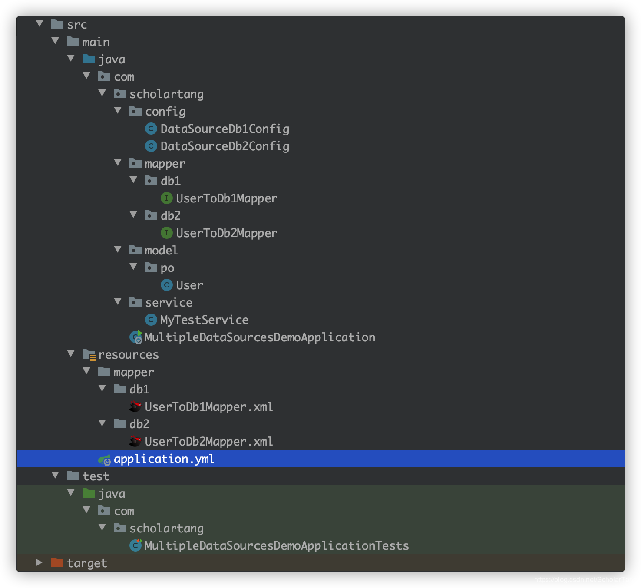This screenshot has height=588, width=641.
Task: Click the resources mapper folder icon
Action: pos(104,371)
